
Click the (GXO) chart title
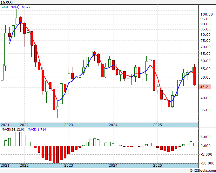point(7,2)
